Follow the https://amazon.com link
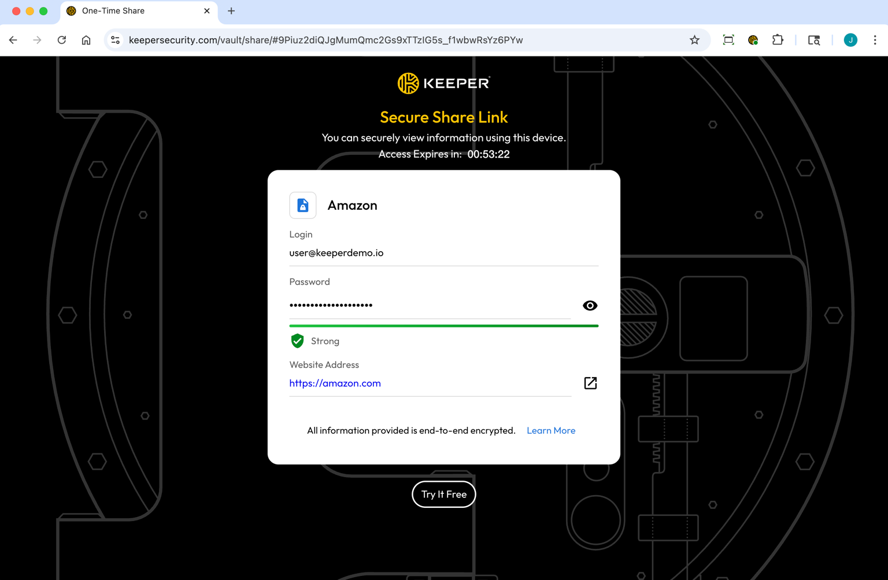The height and width of the screenshot is (580, 888). (335, 383)
